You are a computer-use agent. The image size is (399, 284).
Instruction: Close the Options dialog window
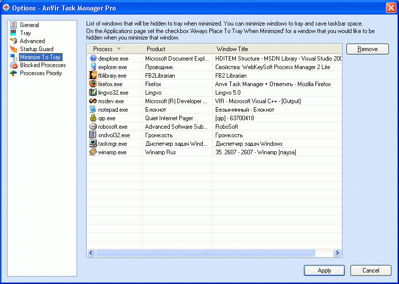391,8
